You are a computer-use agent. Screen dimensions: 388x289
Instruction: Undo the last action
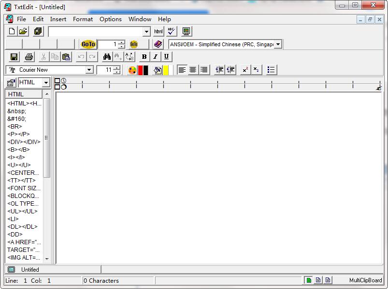click(81, 57)
